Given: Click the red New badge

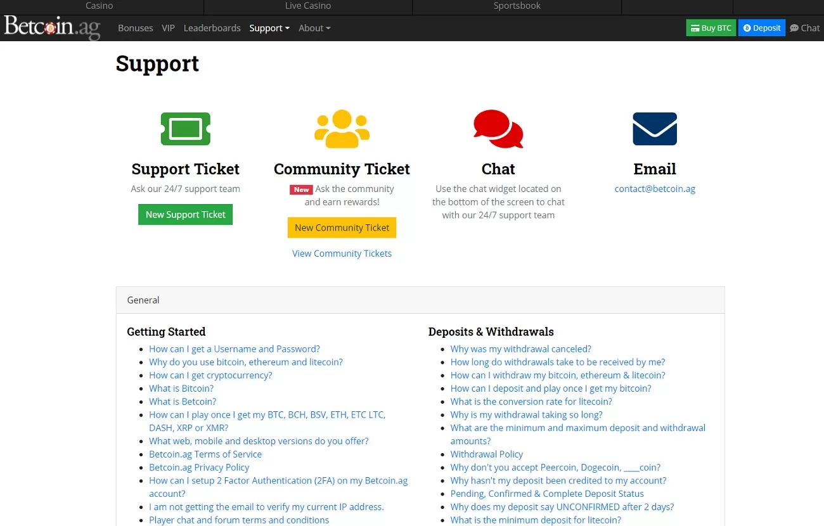Looking at the screenshot, I should [301, 189].
